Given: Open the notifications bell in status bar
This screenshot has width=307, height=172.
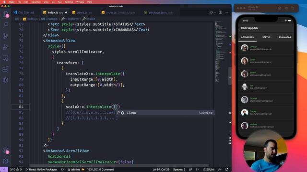Looking at the screenshot, I should tap(227, 169).
